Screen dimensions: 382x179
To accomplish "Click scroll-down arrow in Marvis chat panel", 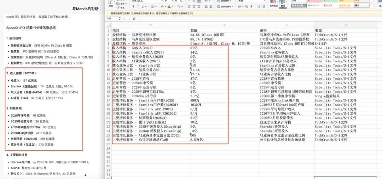I will [x=85, y=175].
